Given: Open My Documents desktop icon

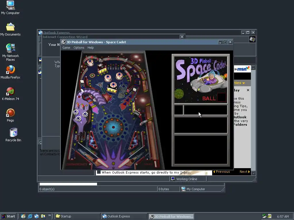Looking at the screenshot, I should coord(10,30).
